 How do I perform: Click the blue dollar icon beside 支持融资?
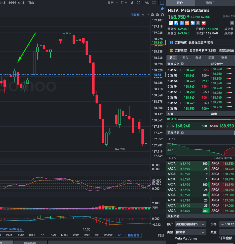tap(171, 43)
